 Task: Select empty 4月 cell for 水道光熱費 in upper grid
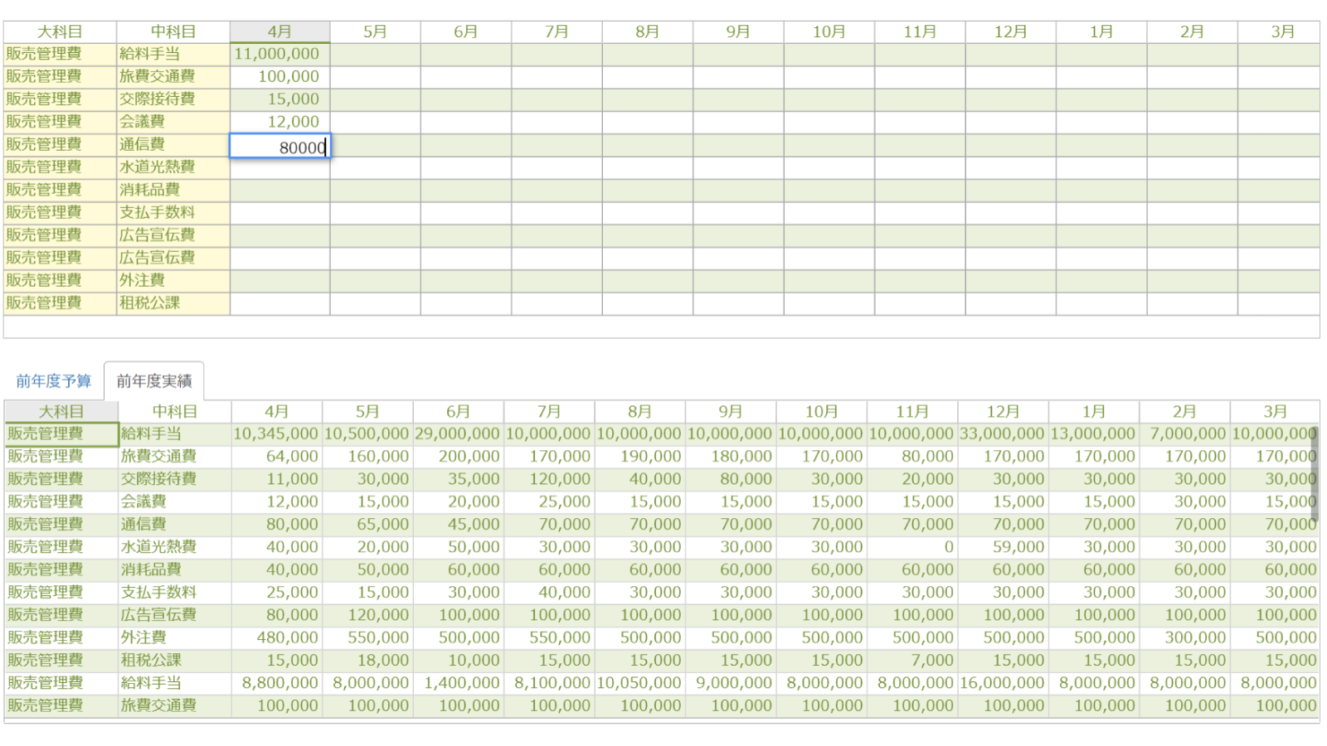tap(280, 167)
